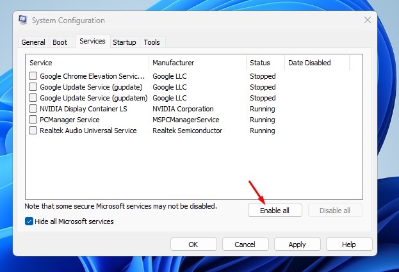399x272 pixels.
Task: Check the Google Chrome Elevation Service checkbox
Action: (x=33, y=76)
